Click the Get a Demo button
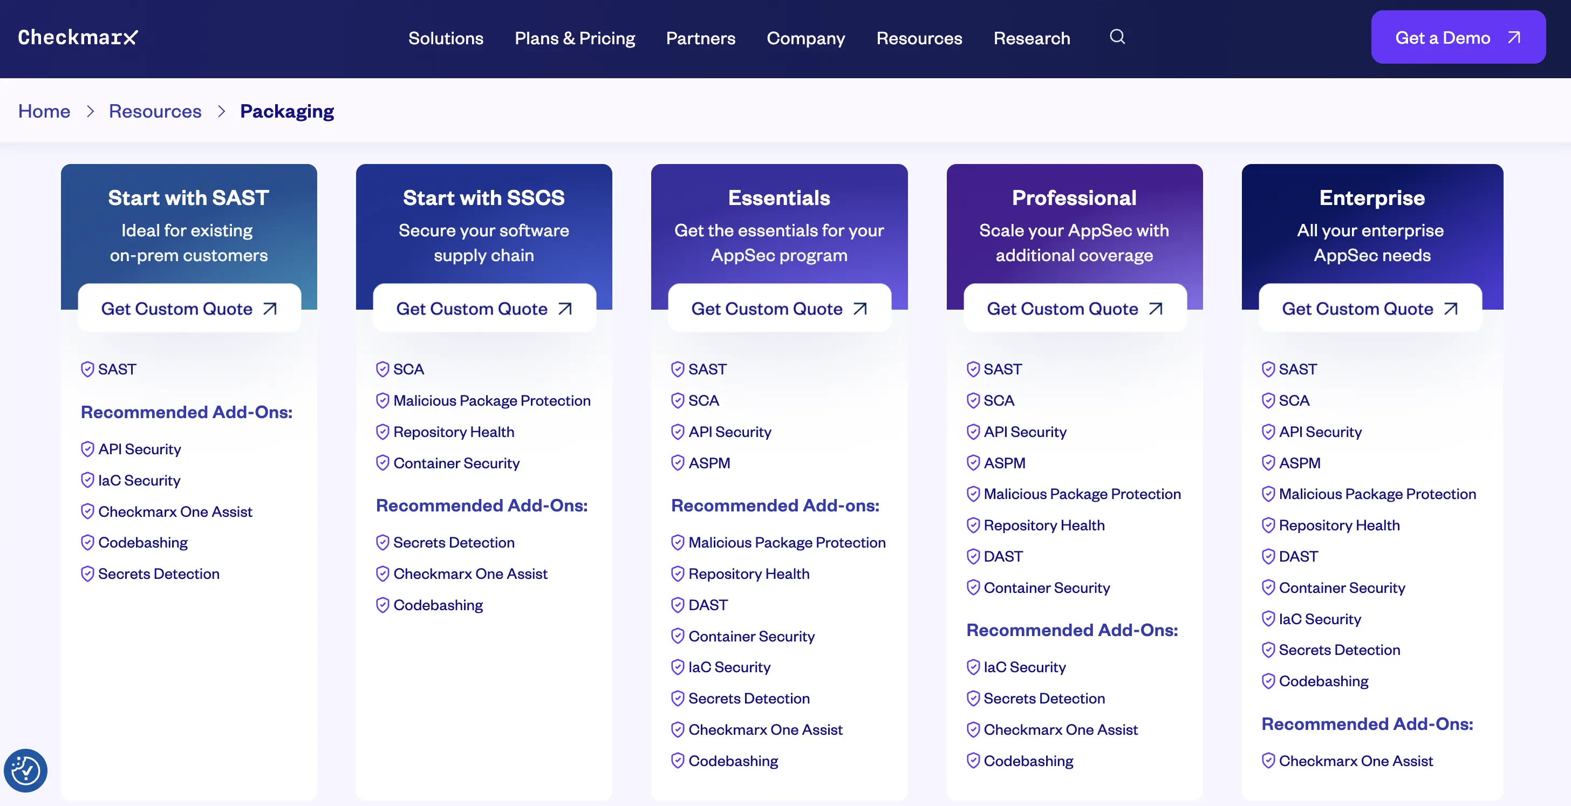Screen dimensions: 1571x806 coord(1458,37)
